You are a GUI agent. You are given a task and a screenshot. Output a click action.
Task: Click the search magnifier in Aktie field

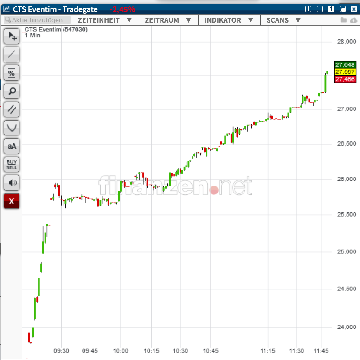coord(8,20)
